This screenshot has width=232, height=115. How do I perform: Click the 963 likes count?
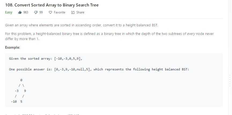[x=26, y=12]
